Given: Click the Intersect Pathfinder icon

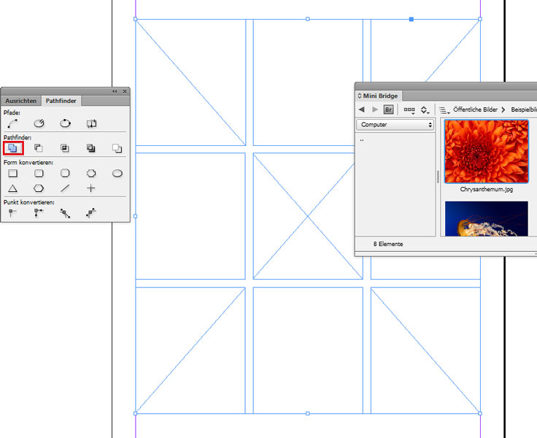Looking at the screenshot, I should 65,148.
